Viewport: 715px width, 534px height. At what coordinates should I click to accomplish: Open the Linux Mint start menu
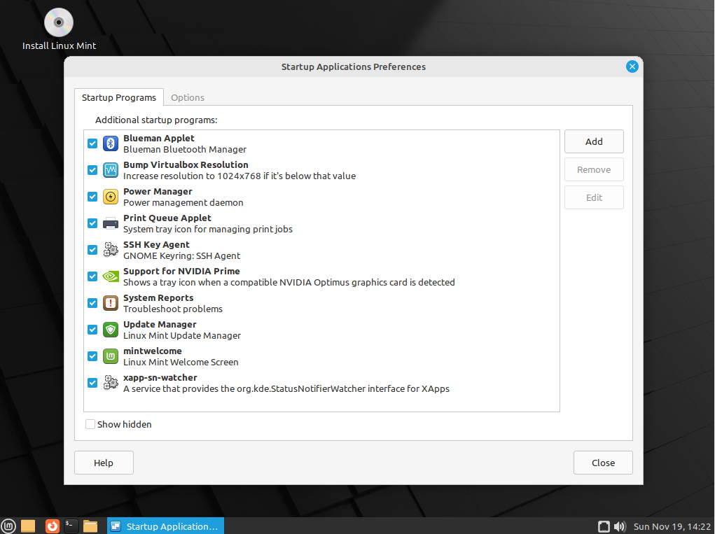tap(8, 526)
